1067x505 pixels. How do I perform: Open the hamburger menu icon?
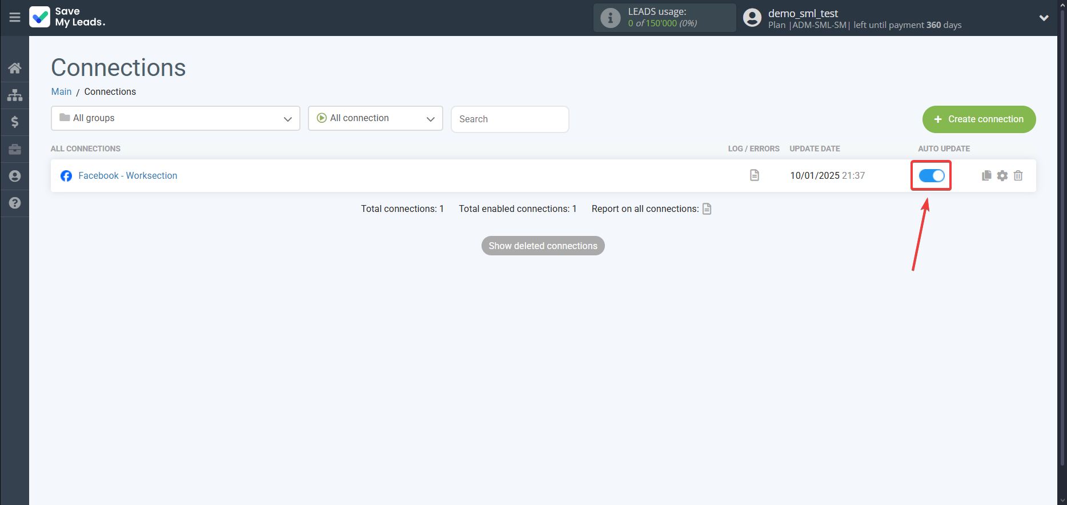(x=15, y=17)
